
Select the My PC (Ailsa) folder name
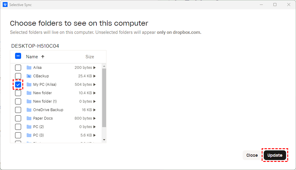pos(45,85)
